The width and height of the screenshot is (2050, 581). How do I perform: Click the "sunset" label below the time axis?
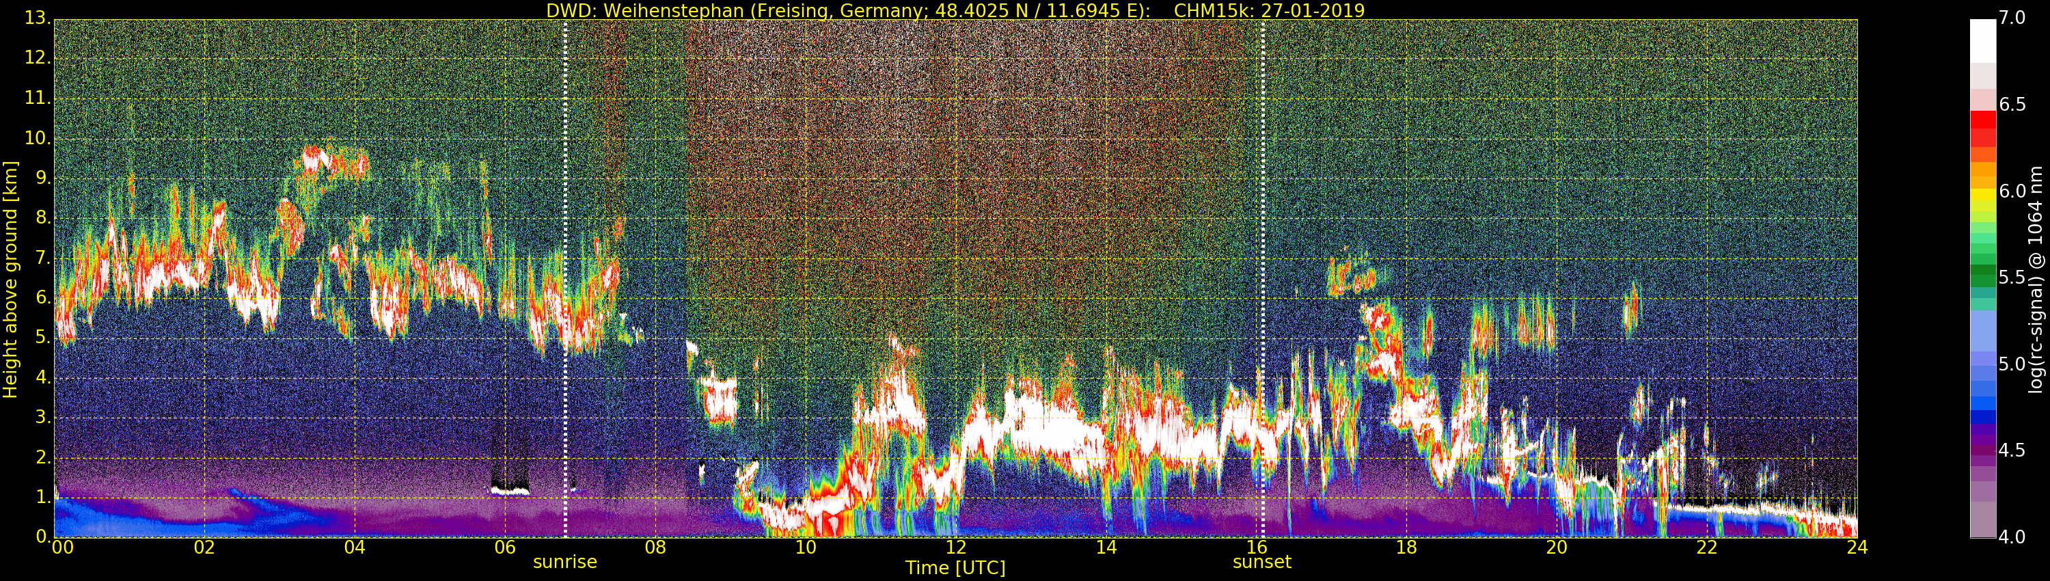[x=1262, y=562]
